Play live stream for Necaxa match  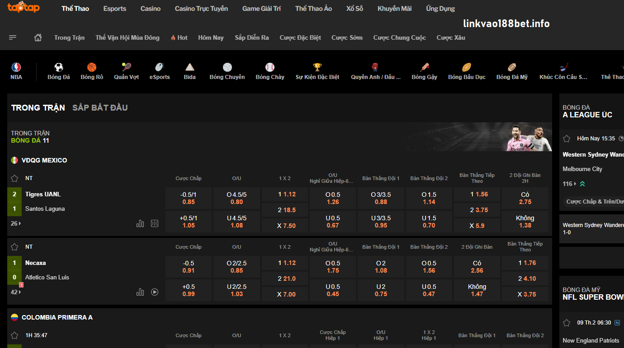pos(155,292)
